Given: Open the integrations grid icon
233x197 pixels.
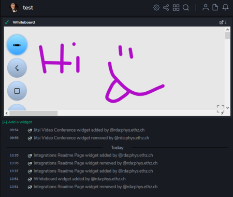Looking at the screenshot, I should tap(176, 8).
